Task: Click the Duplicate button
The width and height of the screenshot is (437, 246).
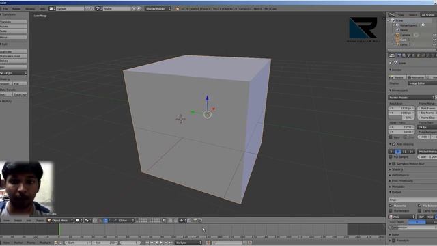Action: coord(14,52)
